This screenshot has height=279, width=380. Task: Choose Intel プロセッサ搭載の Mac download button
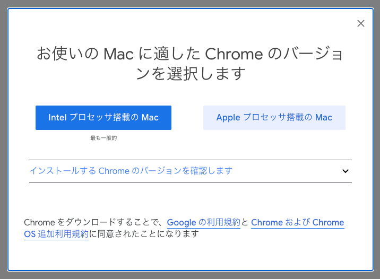pos(103,118)
